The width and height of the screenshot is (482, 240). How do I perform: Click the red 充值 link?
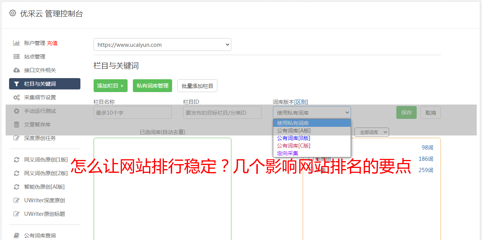click(52, 43)
